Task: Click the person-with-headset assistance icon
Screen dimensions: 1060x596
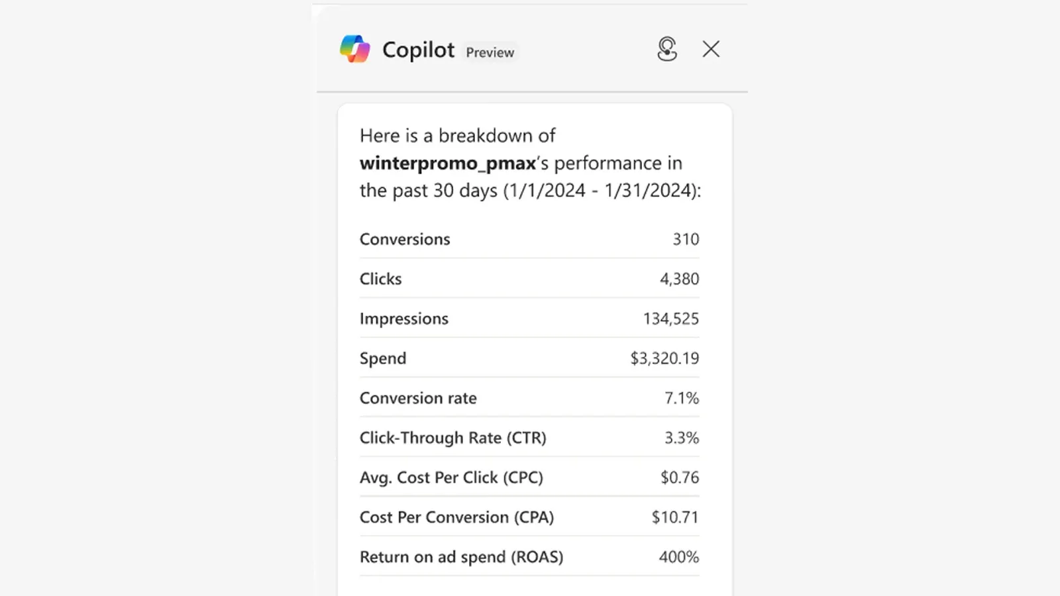Action: (667, 49)
